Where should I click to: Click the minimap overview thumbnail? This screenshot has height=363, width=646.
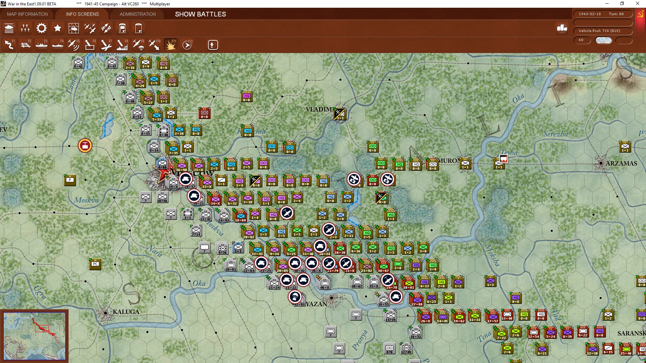[34, 336]
